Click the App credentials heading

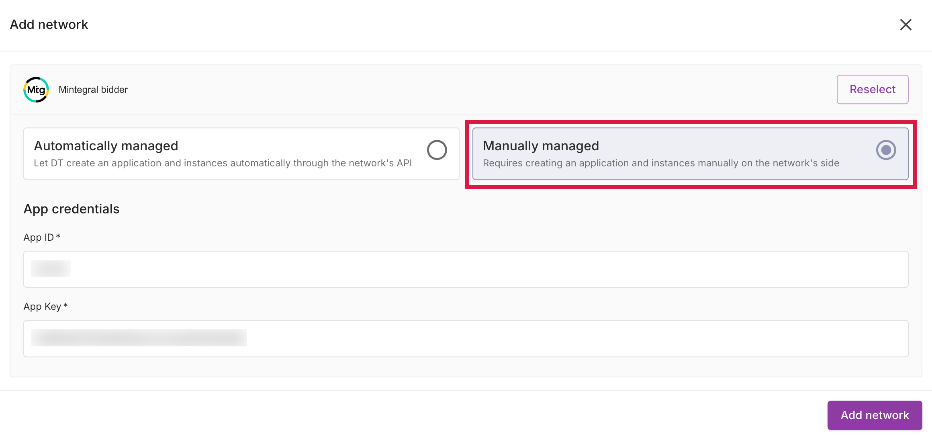(72, 209)
